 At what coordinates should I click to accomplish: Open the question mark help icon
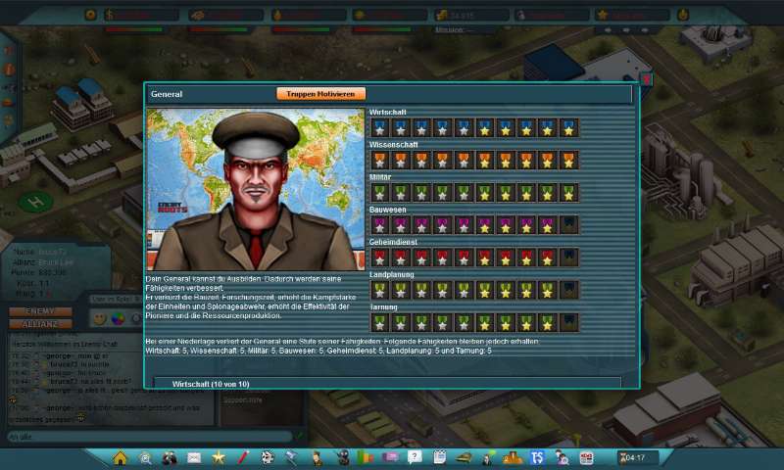point(415,457)
